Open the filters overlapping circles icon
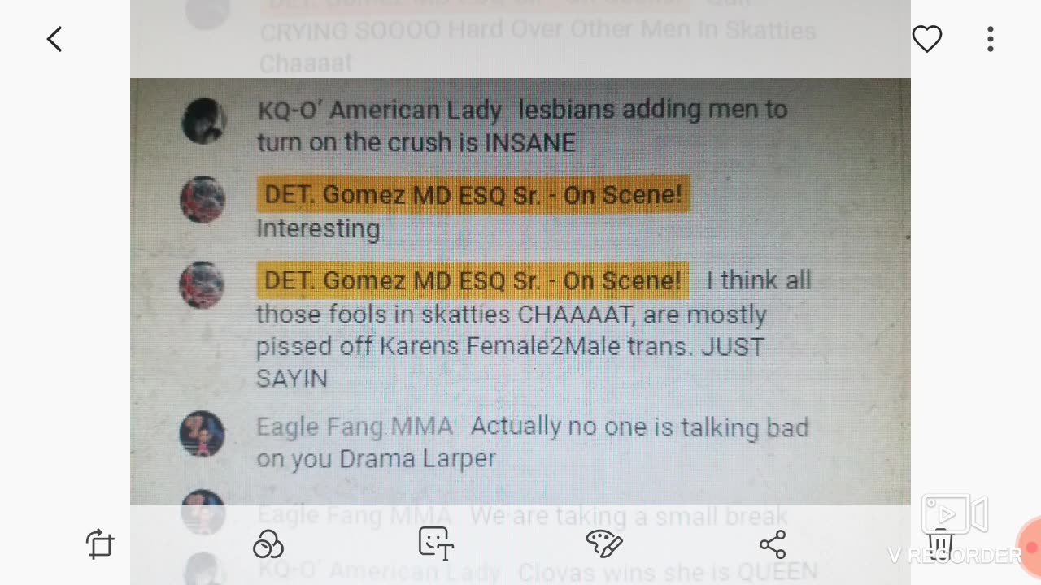This screenshot has width=1041, height=585. pyautogui.click(x=268, y=544)
